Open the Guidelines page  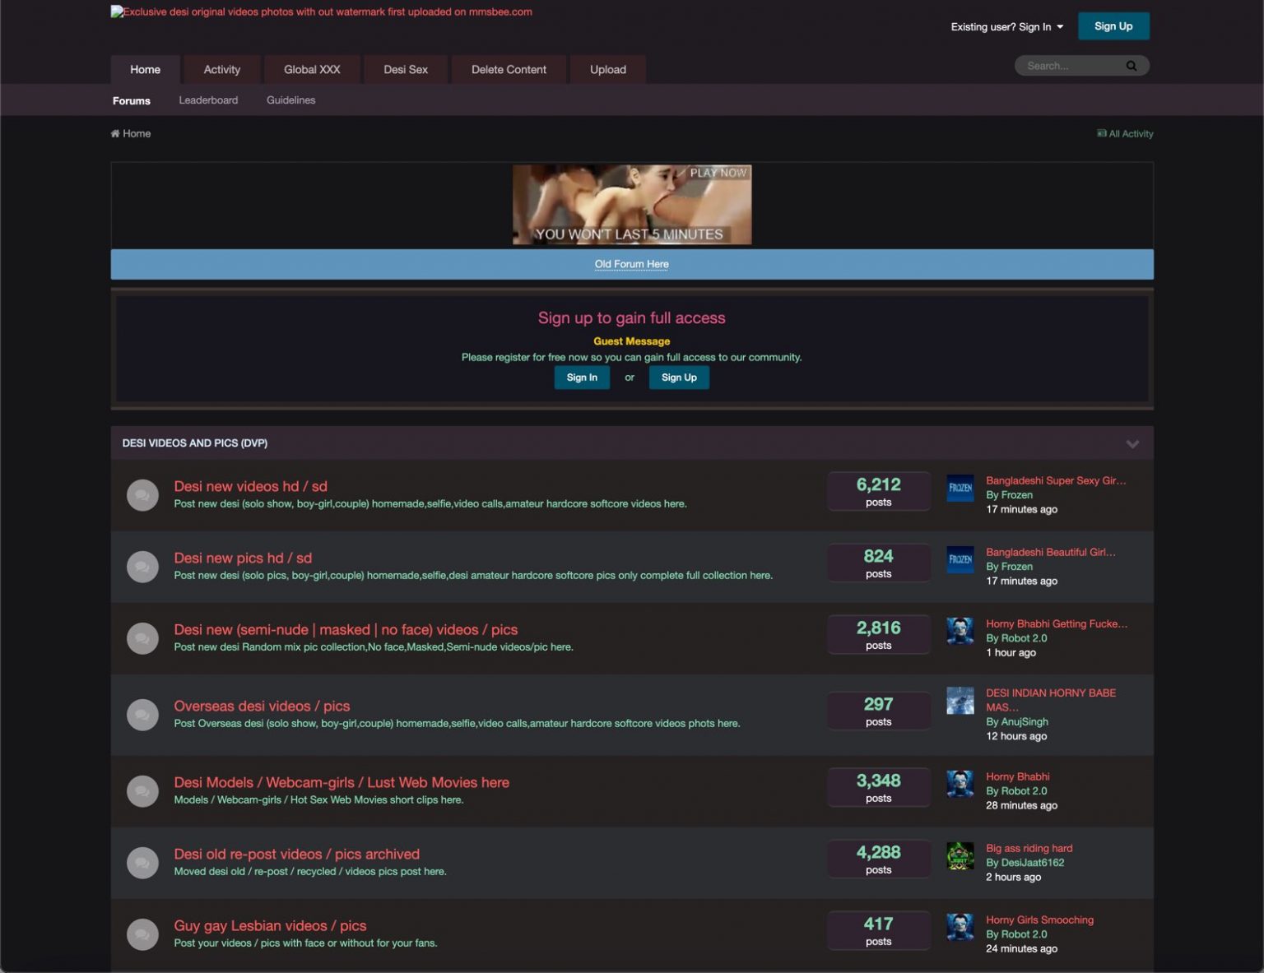click(x=291, y=100)
